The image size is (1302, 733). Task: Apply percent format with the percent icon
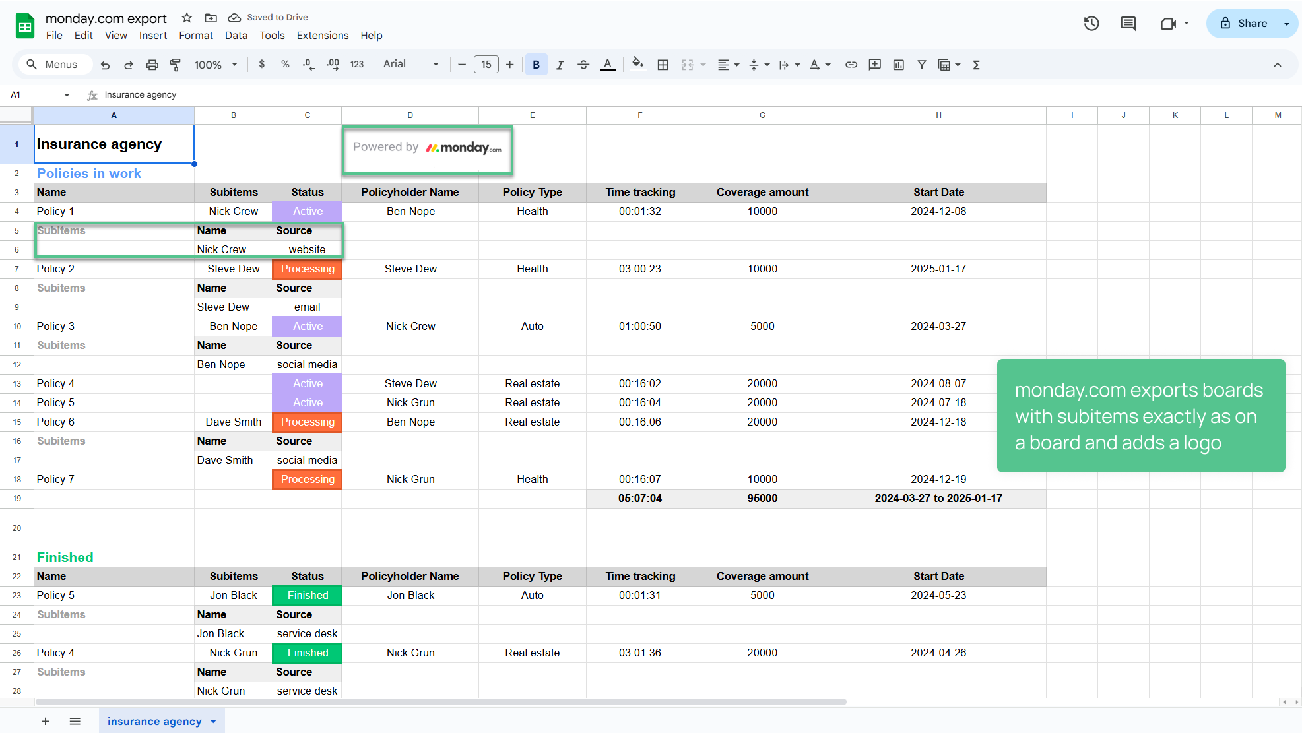pyautogui.click(x=285, y=65)
